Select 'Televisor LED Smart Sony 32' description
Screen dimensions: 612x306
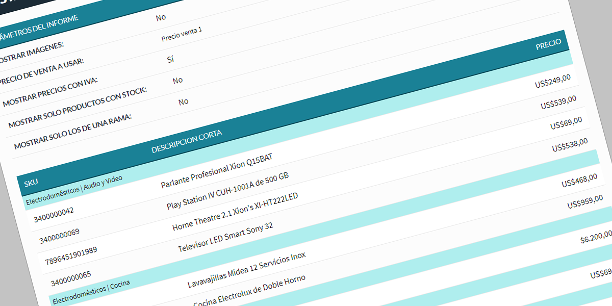pyautogui.click(x=225, y=238)
